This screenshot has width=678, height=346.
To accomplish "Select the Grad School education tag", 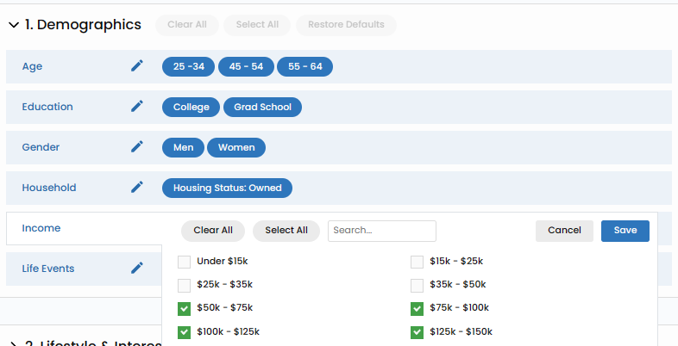I will point(263,107).
